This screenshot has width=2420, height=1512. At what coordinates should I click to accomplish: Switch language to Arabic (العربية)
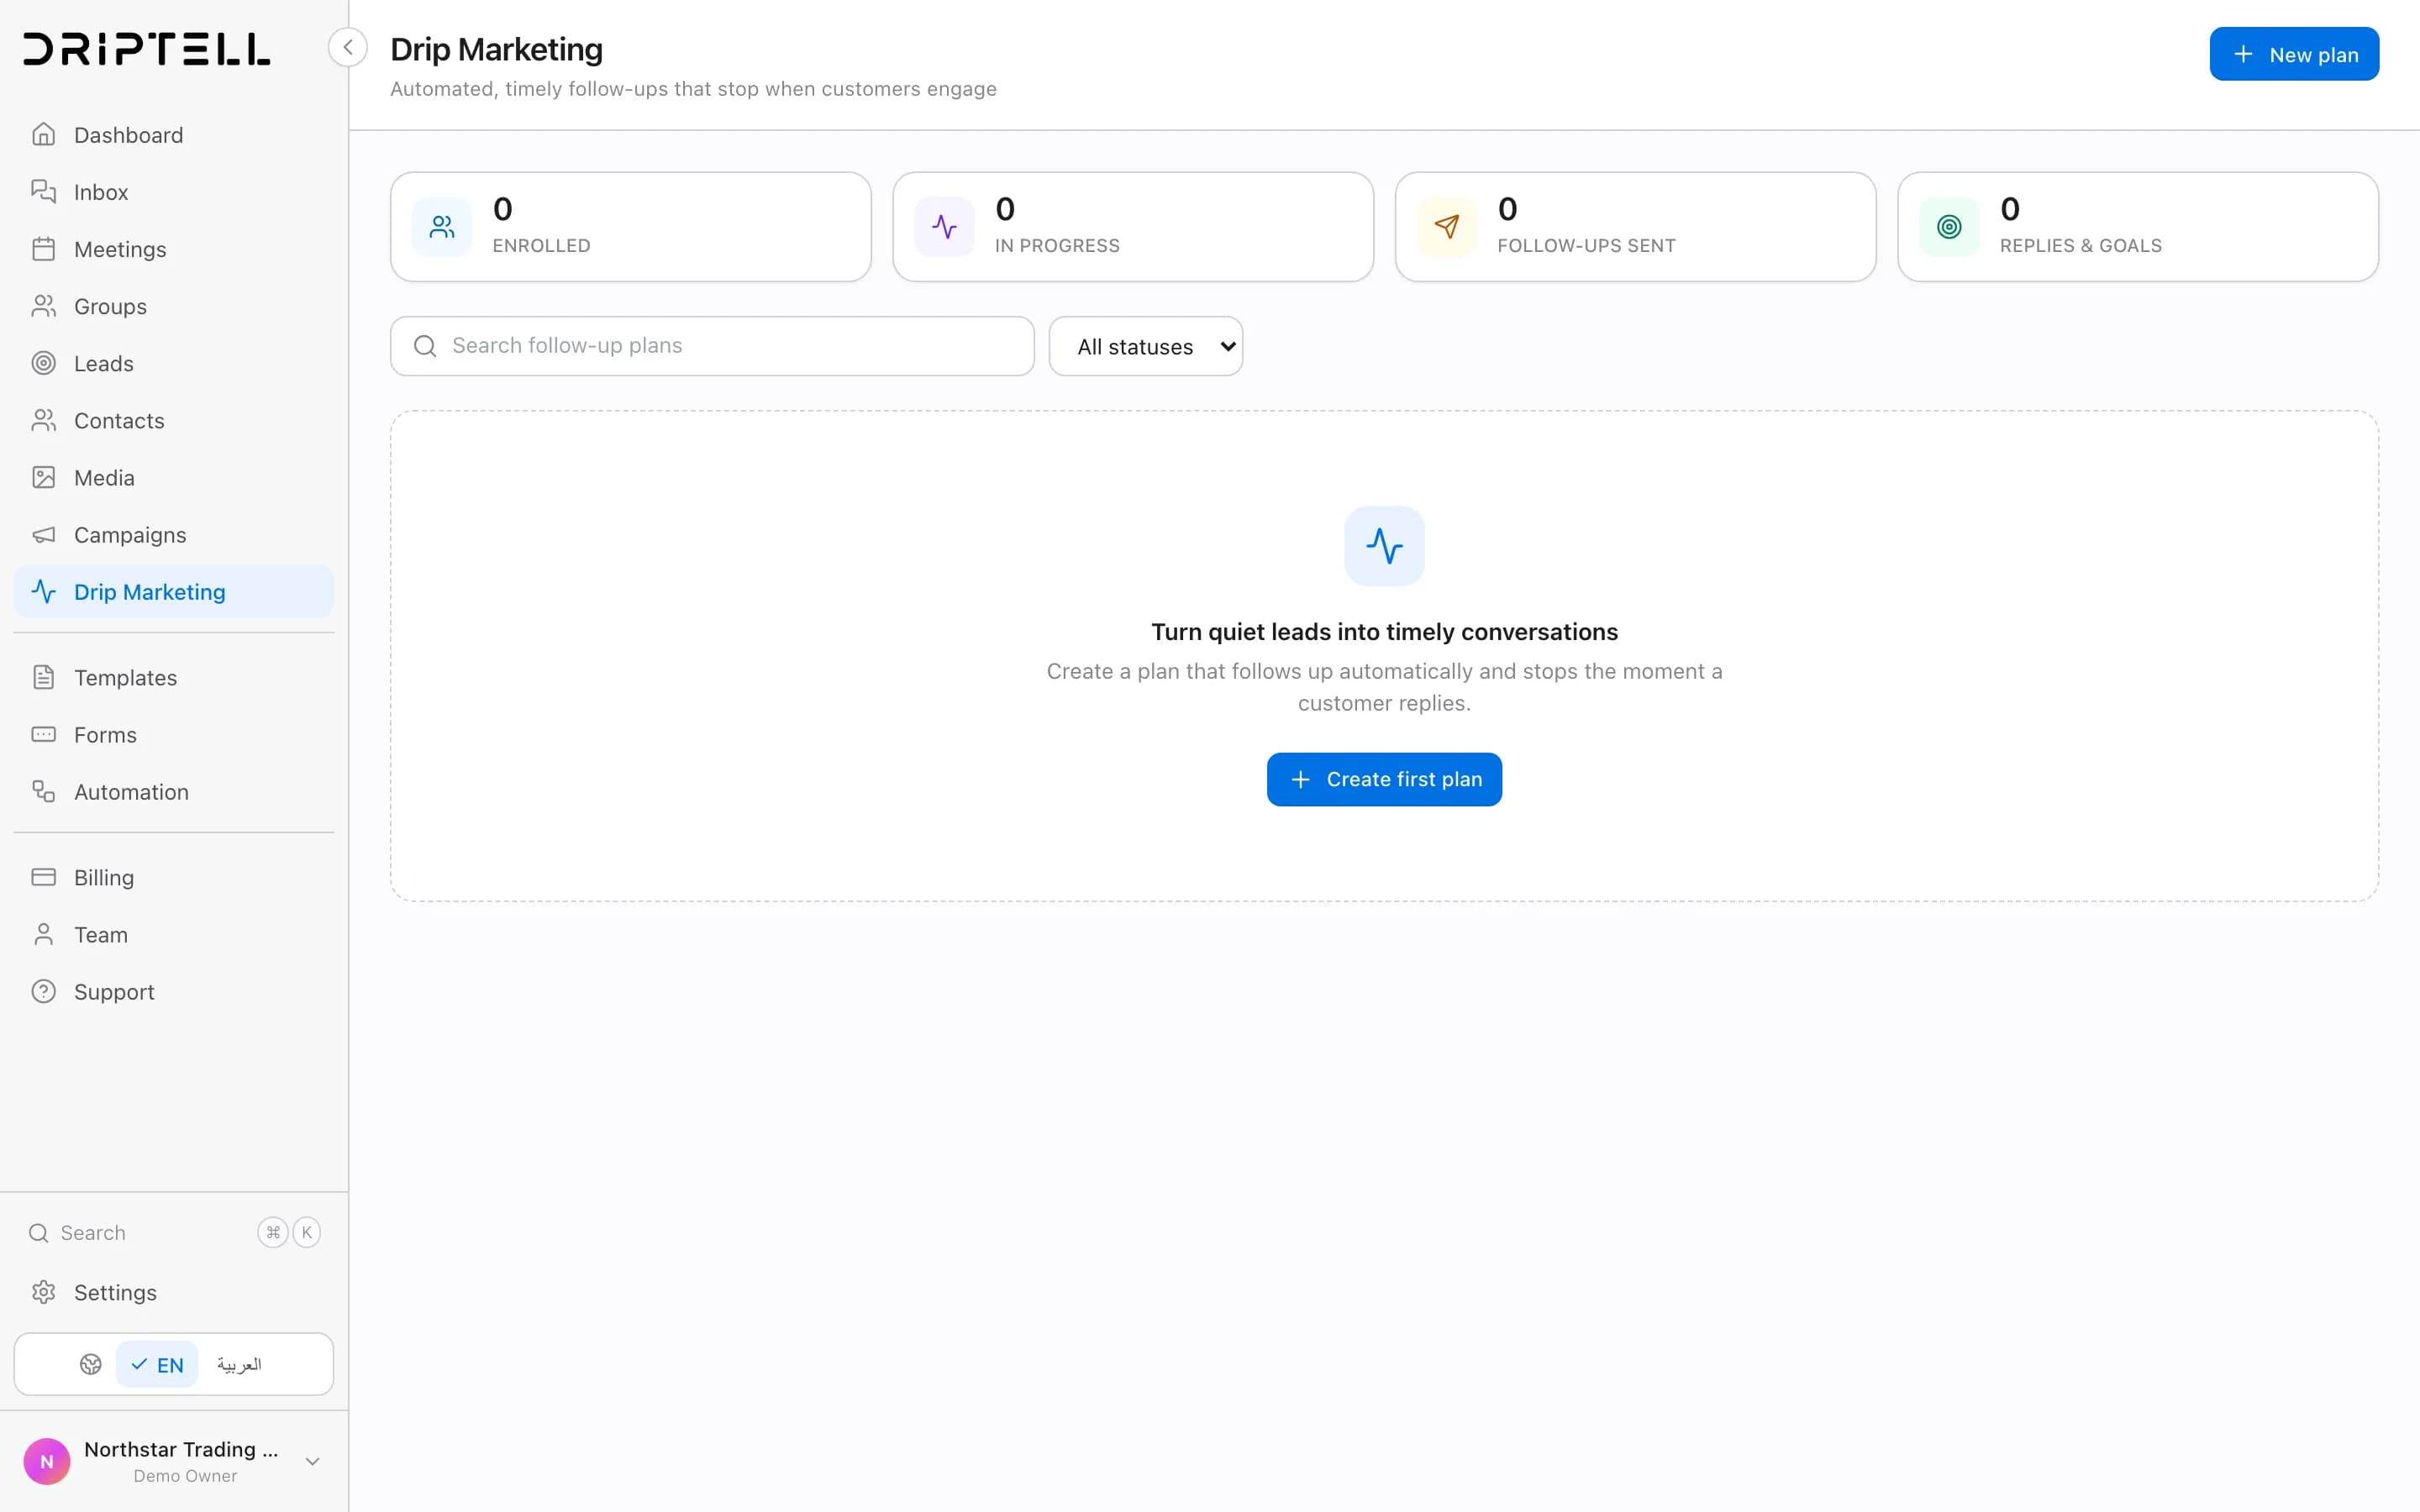tap(239, 1364)
